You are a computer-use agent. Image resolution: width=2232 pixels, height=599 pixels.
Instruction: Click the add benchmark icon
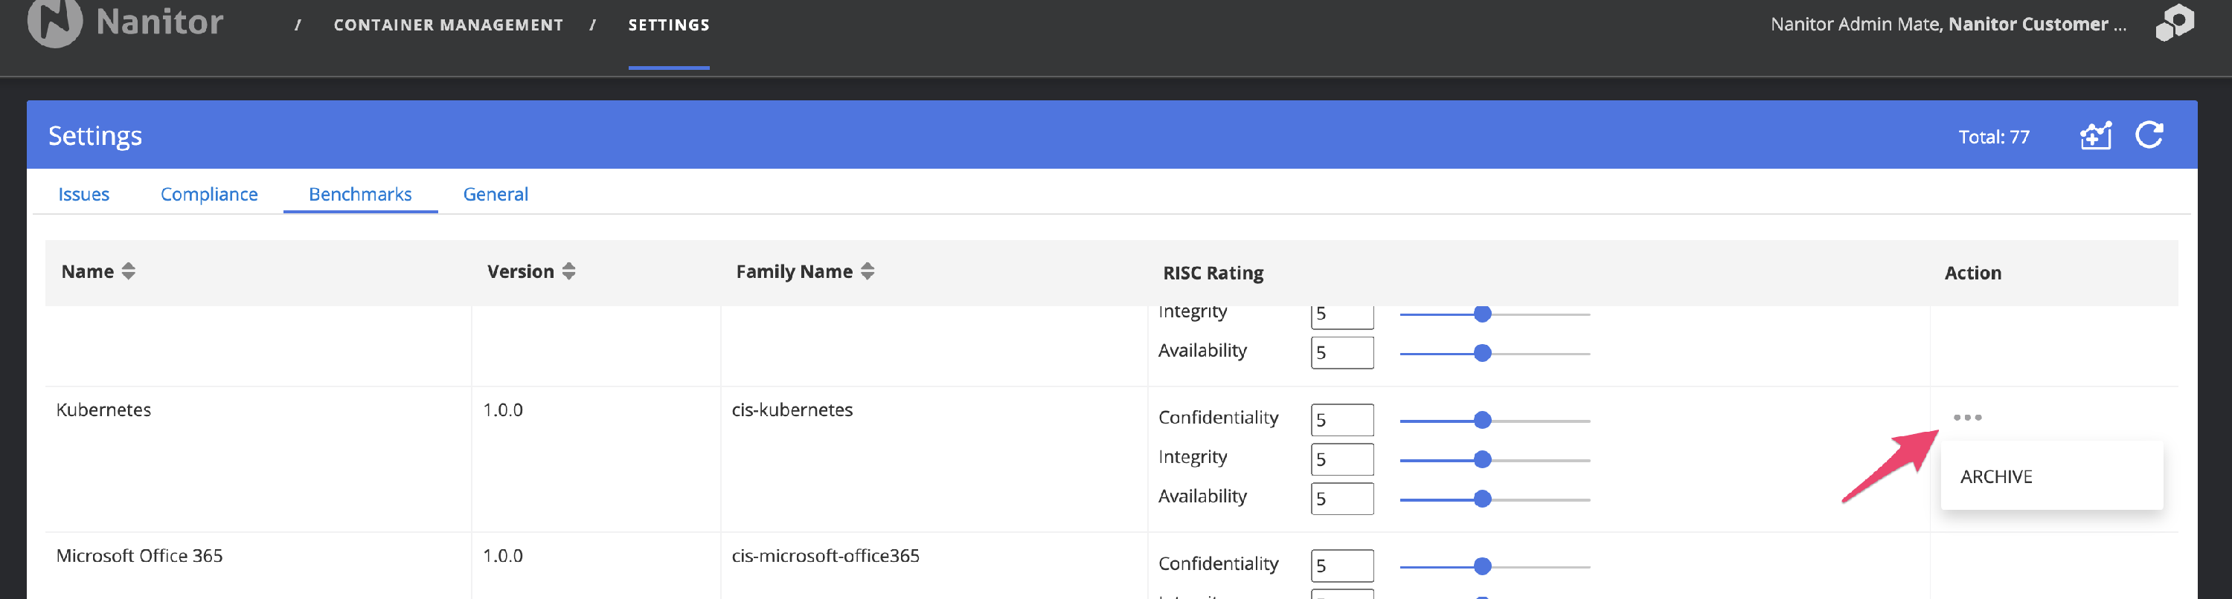point(2095,136)
